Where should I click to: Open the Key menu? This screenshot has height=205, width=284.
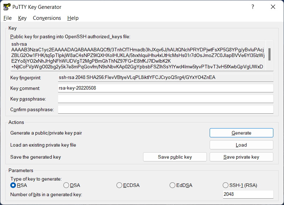[x=22, y=18]
